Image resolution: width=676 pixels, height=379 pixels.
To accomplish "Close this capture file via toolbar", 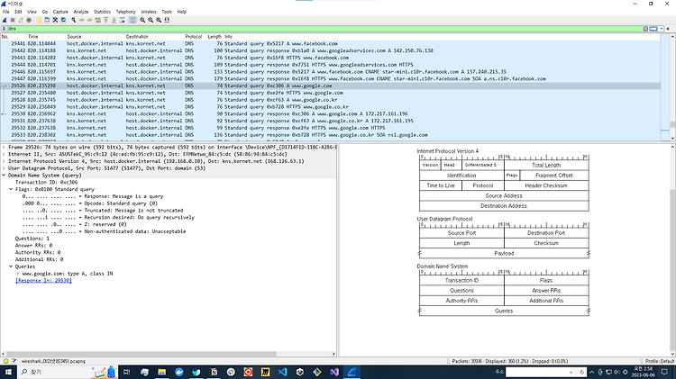I will click(x=55, y=20).
